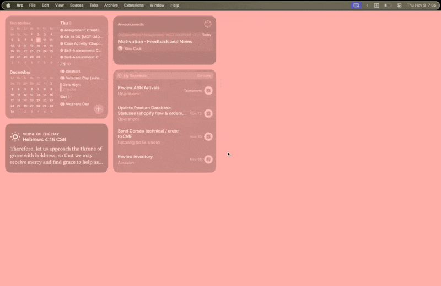Image resolution: width=441 pixels, height=286 pixels.
Task: Expand hidden menu bar items with chevron
Action: click(x=367, y=5)
